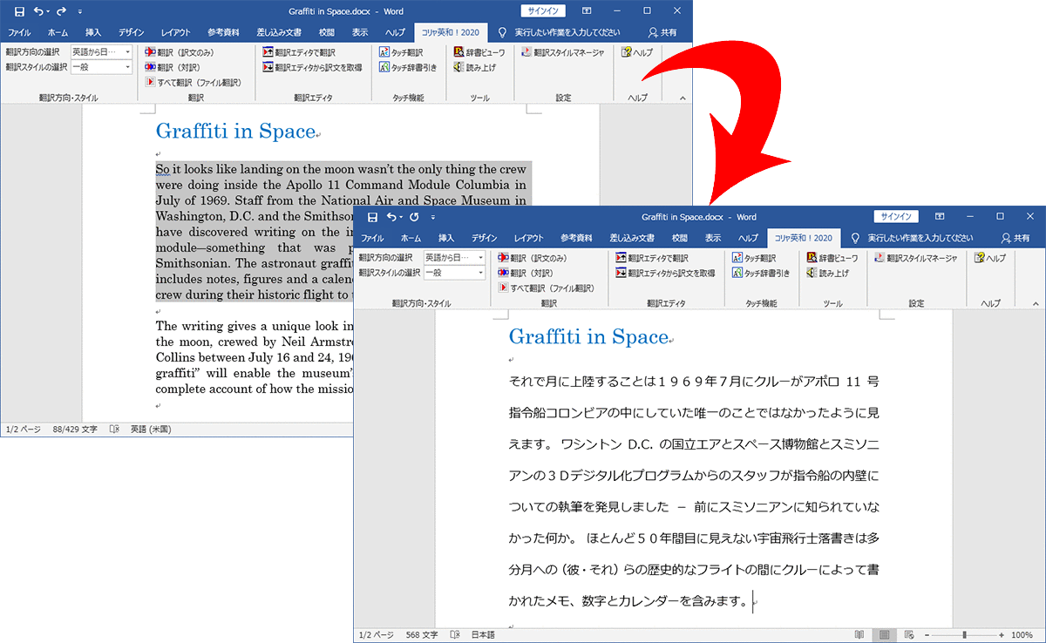
Task: Click the Undo icon in the back Word window
Action: click(37, 12)
